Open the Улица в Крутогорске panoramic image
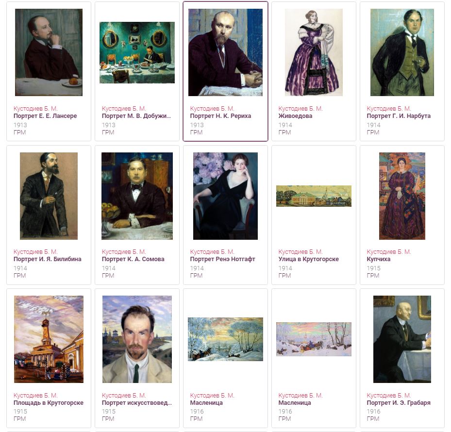 pyautogui.click(x=314, y=196)
